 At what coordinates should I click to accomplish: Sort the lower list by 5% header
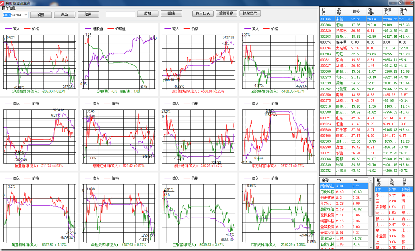[x=344, y=180]
